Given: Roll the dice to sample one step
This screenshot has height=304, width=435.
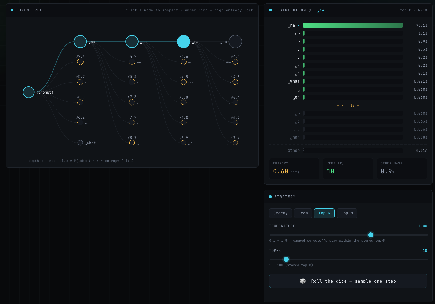Looking at the screenshot, I should coord(348,281).
